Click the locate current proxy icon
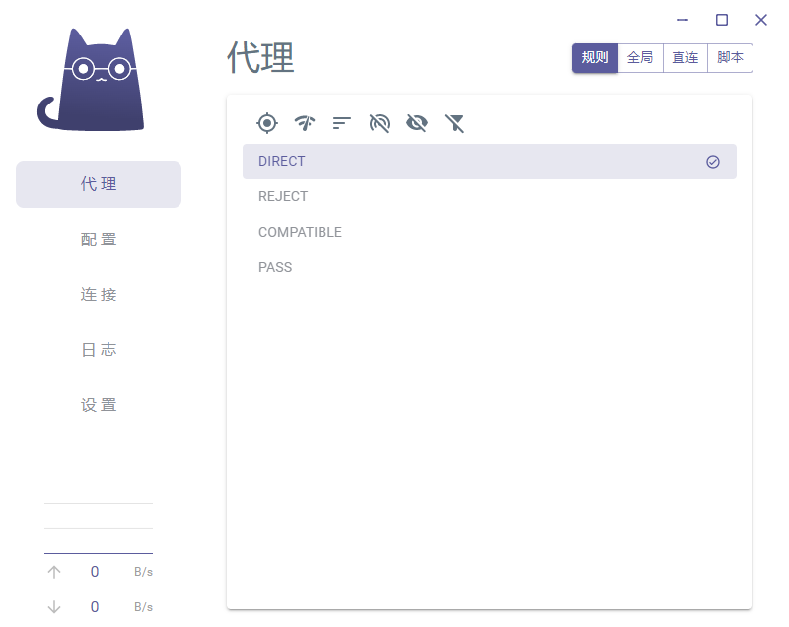The width and height of the screenshot is (789, 627). [266, 123]
